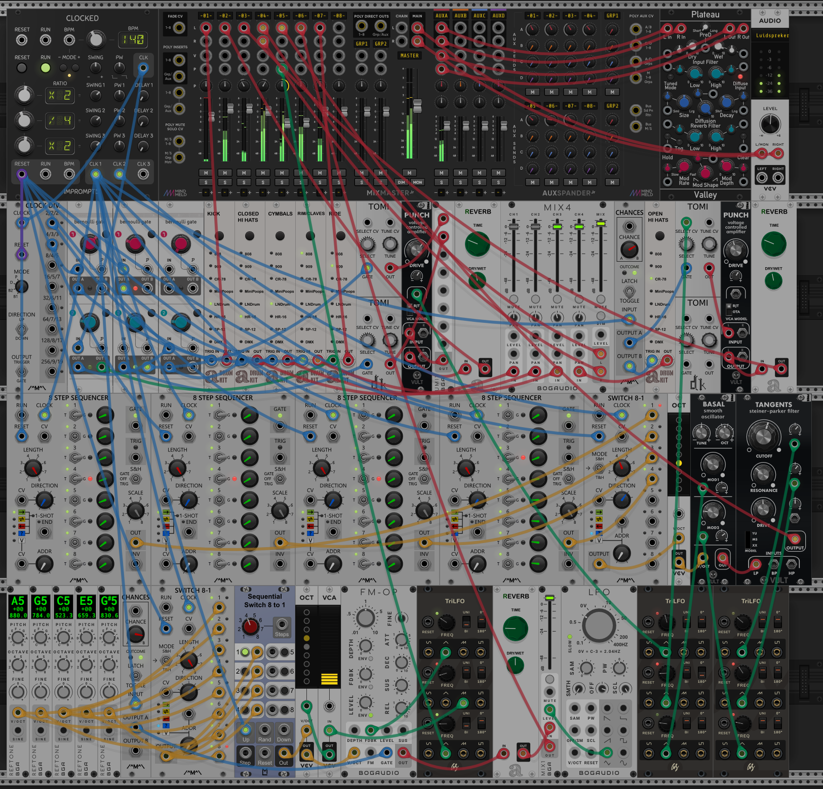Viewport: 823px width, 789px height.
Task: Click the R Out jack on Plateau
Action: (743, 28)
